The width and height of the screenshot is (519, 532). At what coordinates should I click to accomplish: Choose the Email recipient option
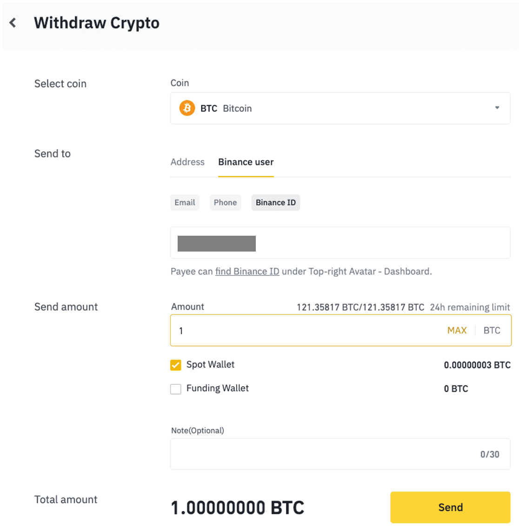185,203
